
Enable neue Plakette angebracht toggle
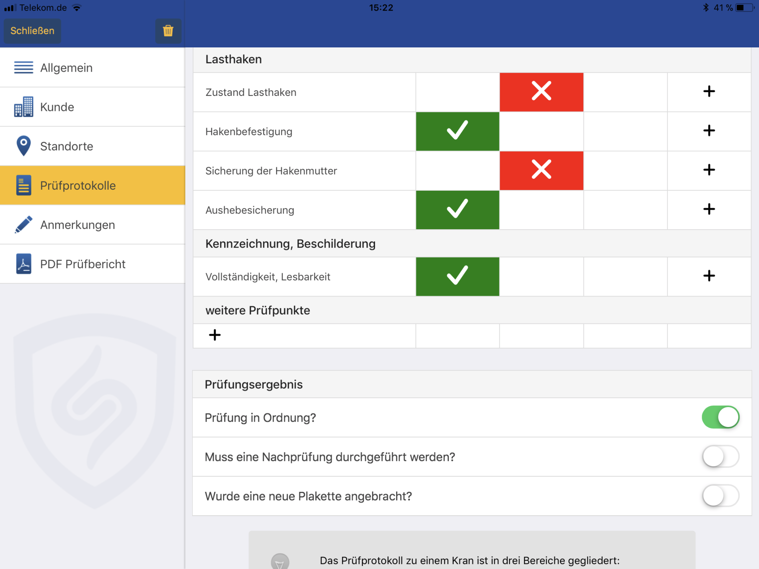pyautogui.click(x=720, y=496)
